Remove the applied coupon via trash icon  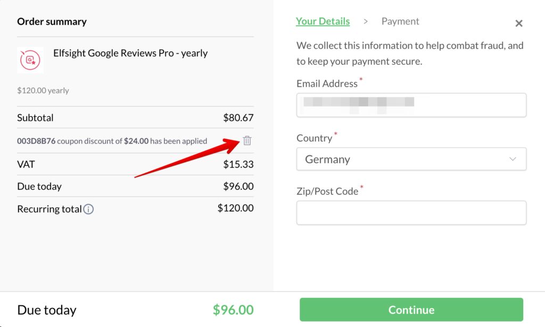(x=247, y=140)
